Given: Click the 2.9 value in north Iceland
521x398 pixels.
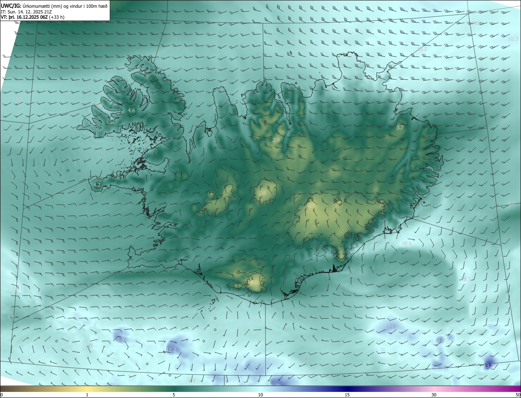Looking at the screenshot, I should pos(276,140).
